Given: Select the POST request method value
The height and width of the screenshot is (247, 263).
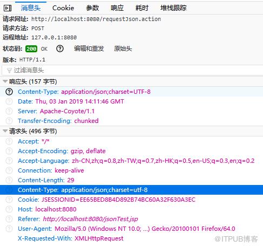Looking at the screenshot, I should click(x=38, y=29).
